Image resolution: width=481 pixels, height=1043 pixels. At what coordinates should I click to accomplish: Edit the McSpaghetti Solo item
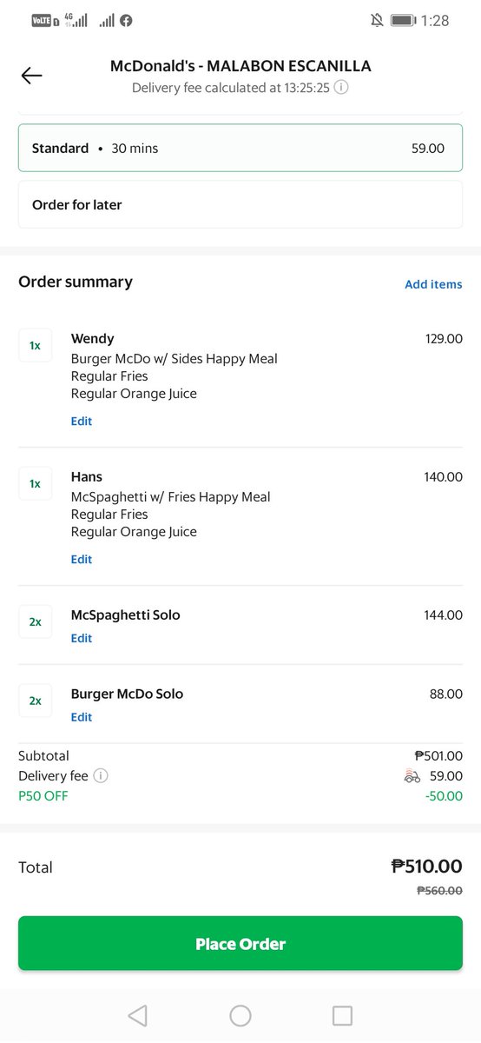click(x=82, y=638)
